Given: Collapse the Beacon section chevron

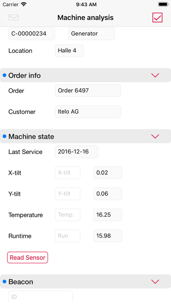Looking at the screenshot, I should pos(155,281).
